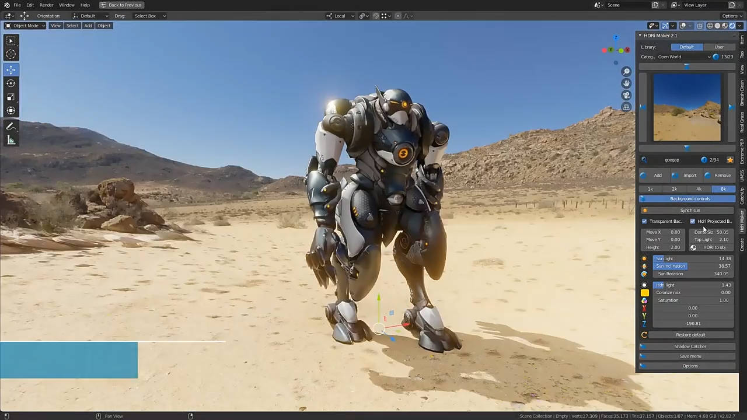
Task: Click the pan view hand icon
Action: pos(626,83)
